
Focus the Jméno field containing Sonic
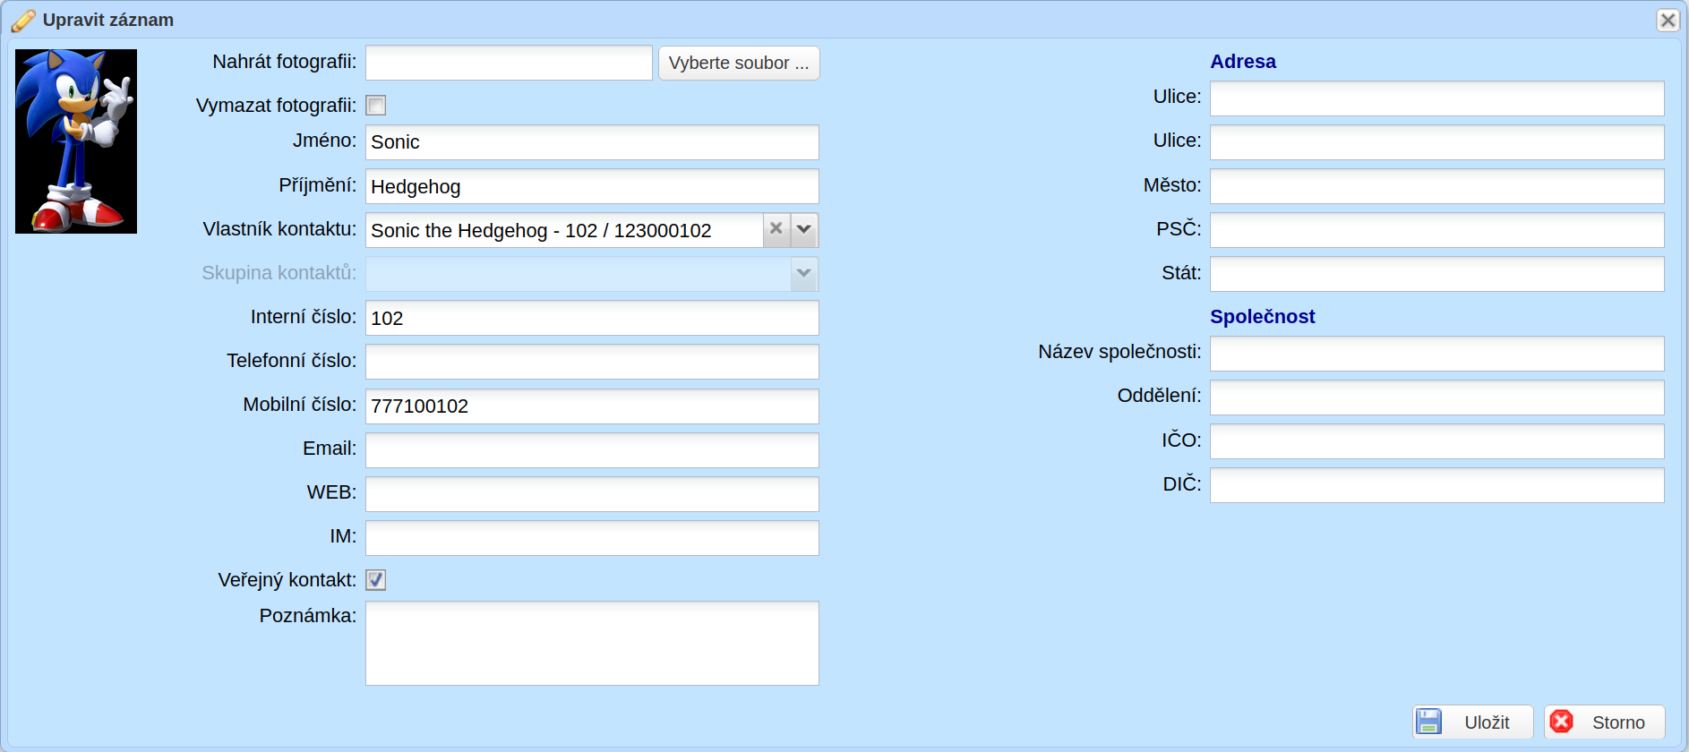click(x=592, y=142)
